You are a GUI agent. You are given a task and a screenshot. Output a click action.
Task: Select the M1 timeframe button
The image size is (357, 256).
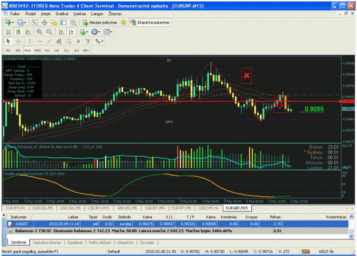pyautogui.click(x=8, y=51)
